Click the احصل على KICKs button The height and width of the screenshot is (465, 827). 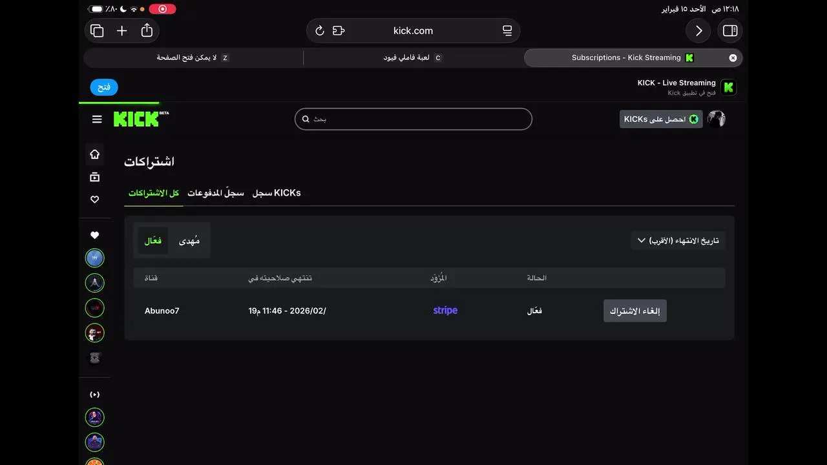tap(661, 119)
